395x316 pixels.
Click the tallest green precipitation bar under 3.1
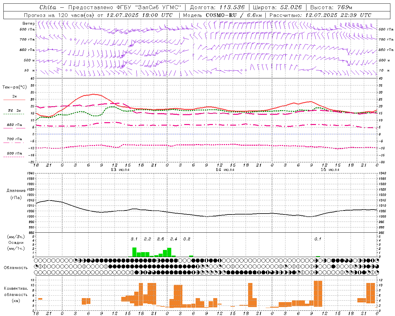point(134,252)
